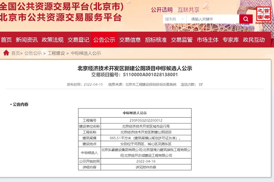Open the 交易登记 navigation tab
The height and width of the screenshot is (182, 274).
coord(78,40)
